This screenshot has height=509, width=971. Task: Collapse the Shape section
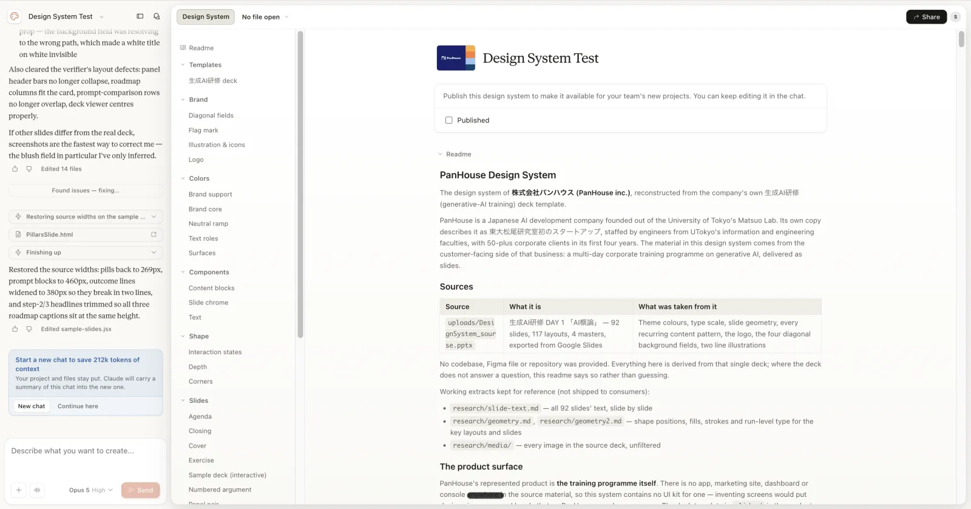coord(183,336)
